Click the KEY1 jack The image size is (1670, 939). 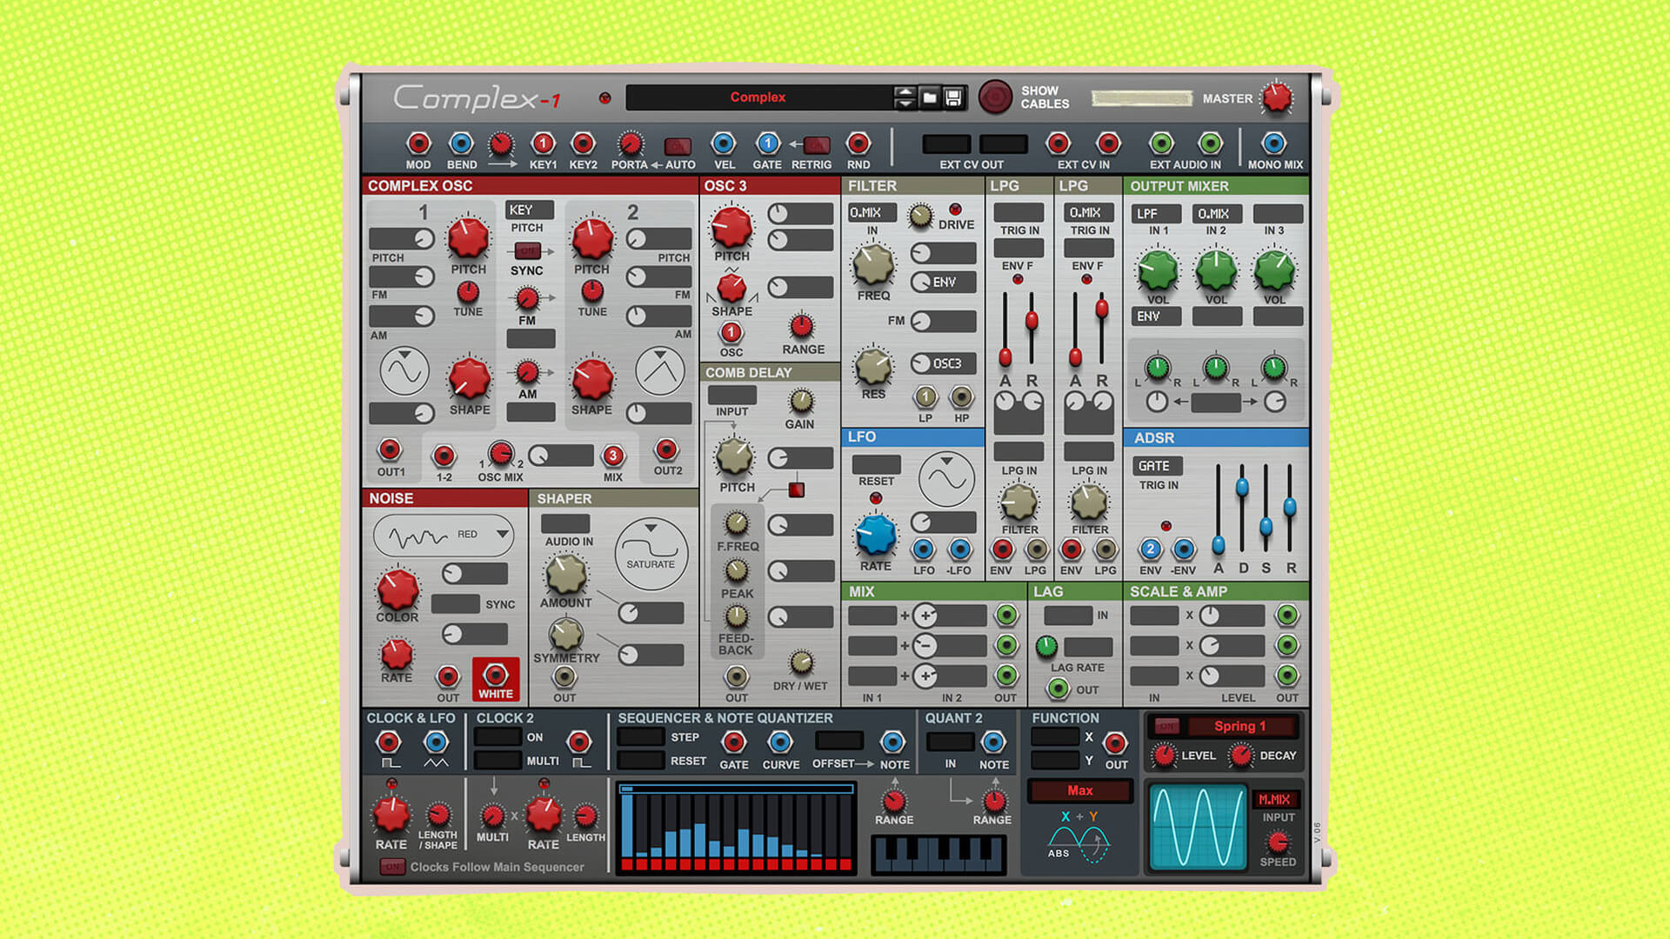click(543, 143)
